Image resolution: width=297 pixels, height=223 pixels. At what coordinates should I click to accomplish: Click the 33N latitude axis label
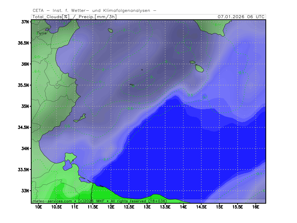[25, 191]
